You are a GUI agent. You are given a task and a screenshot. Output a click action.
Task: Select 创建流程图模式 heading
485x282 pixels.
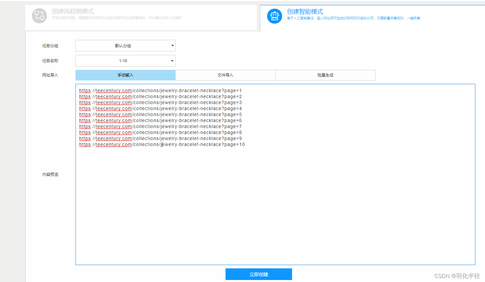73,11
